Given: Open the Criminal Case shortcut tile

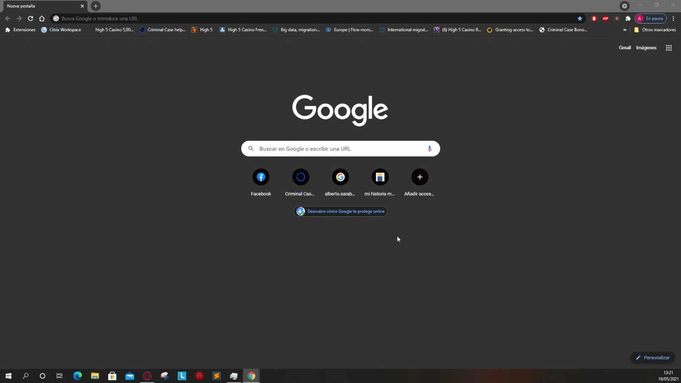Looking at the screenshot, I should pyautogui.click(x=300, y=177).
